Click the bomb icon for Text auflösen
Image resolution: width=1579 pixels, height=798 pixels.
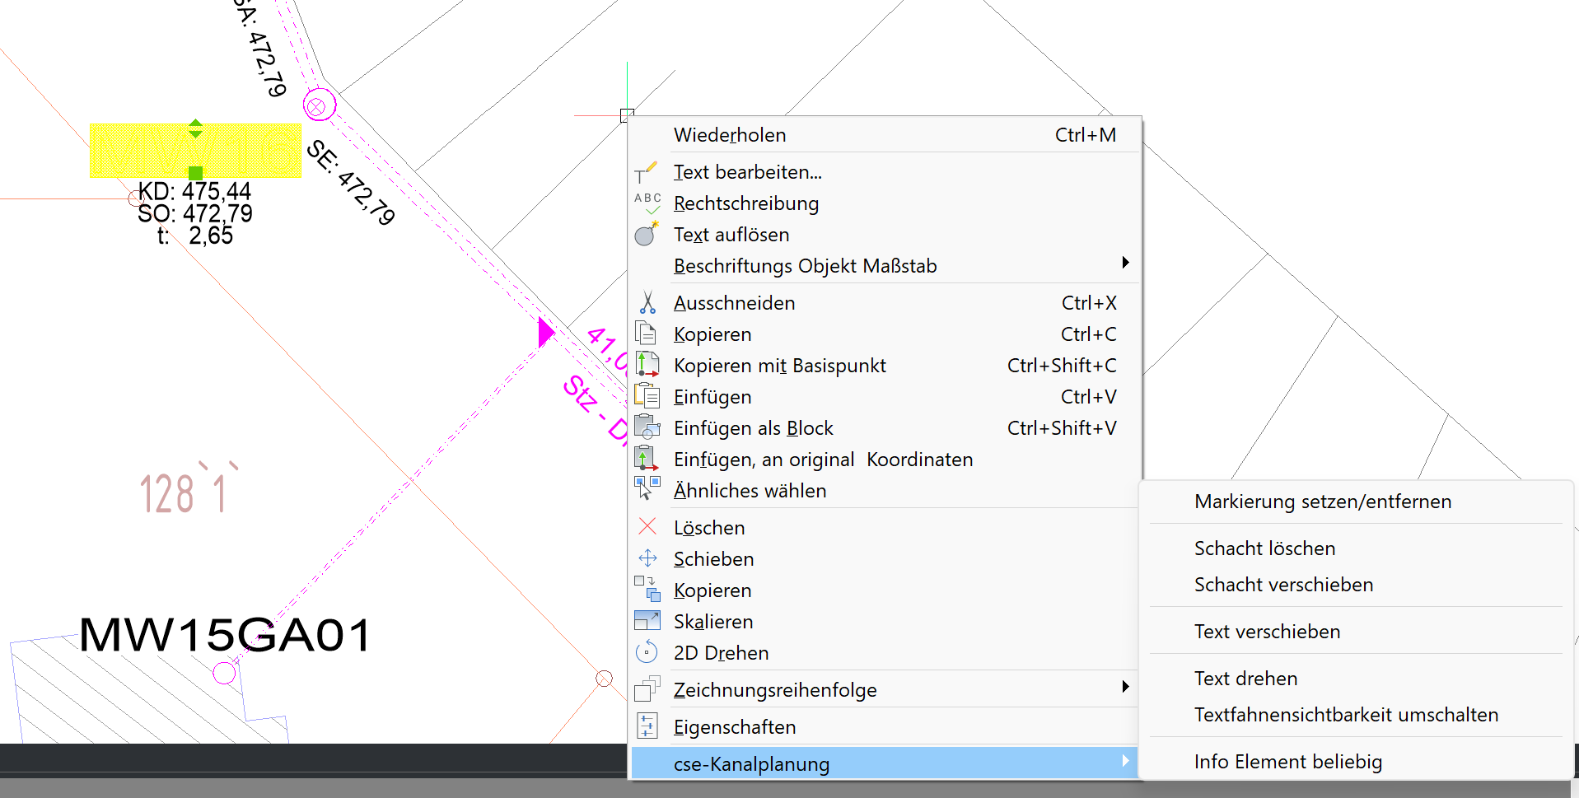pos(647,235)
